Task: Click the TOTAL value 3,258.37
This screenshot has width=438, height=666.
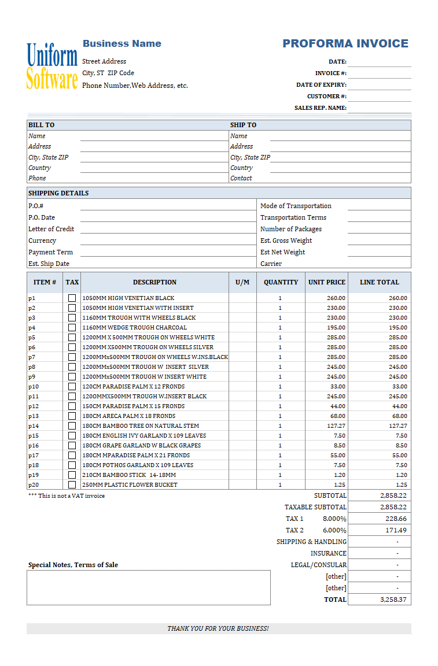Action: coord(393,600)
